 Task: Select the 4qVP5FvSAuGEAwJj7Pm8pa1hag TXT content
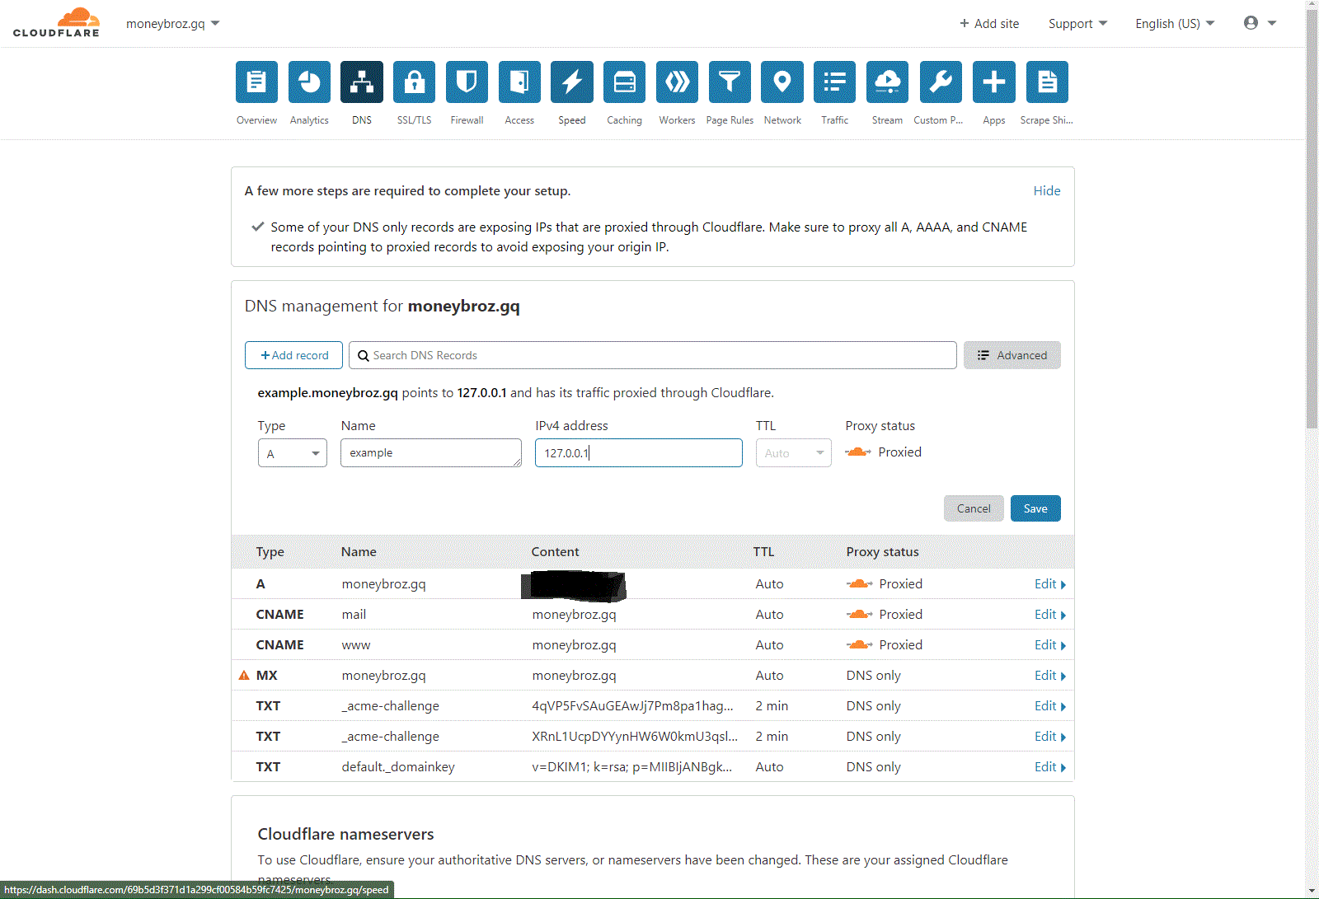[633, 705]
